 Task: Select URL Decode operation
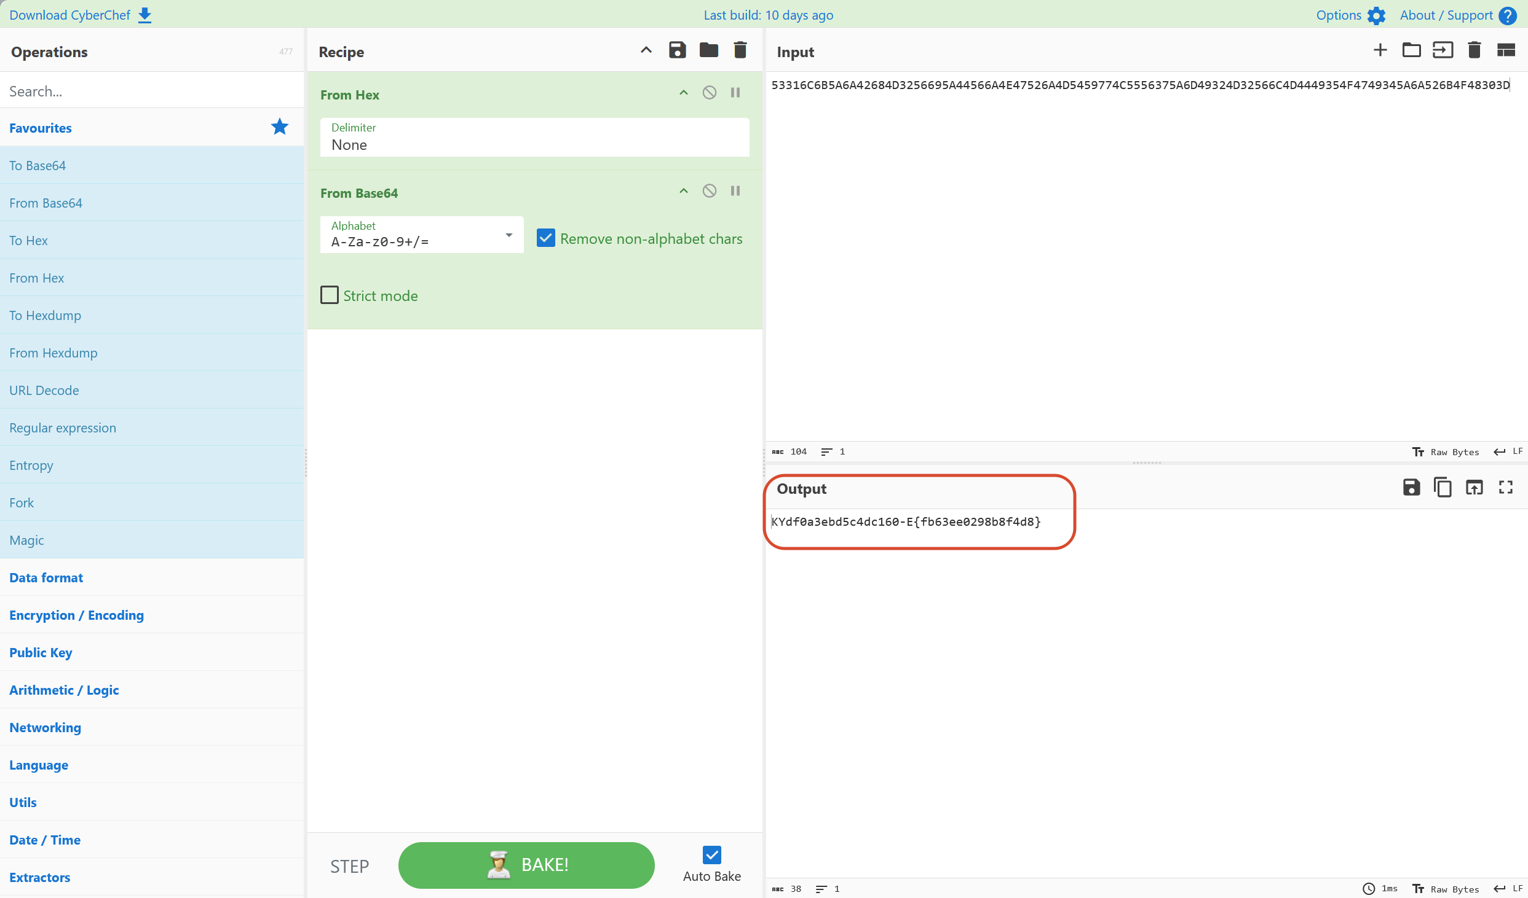(x=152, y=390)
